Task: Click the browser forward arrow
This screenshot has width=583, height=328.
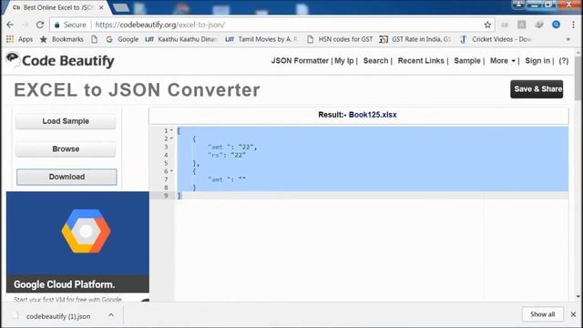Action: pos(25,25)
